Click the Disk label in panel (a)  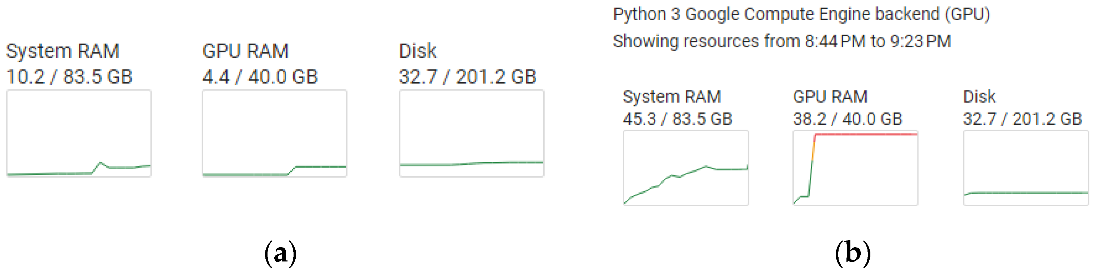[x=418, y=51]
